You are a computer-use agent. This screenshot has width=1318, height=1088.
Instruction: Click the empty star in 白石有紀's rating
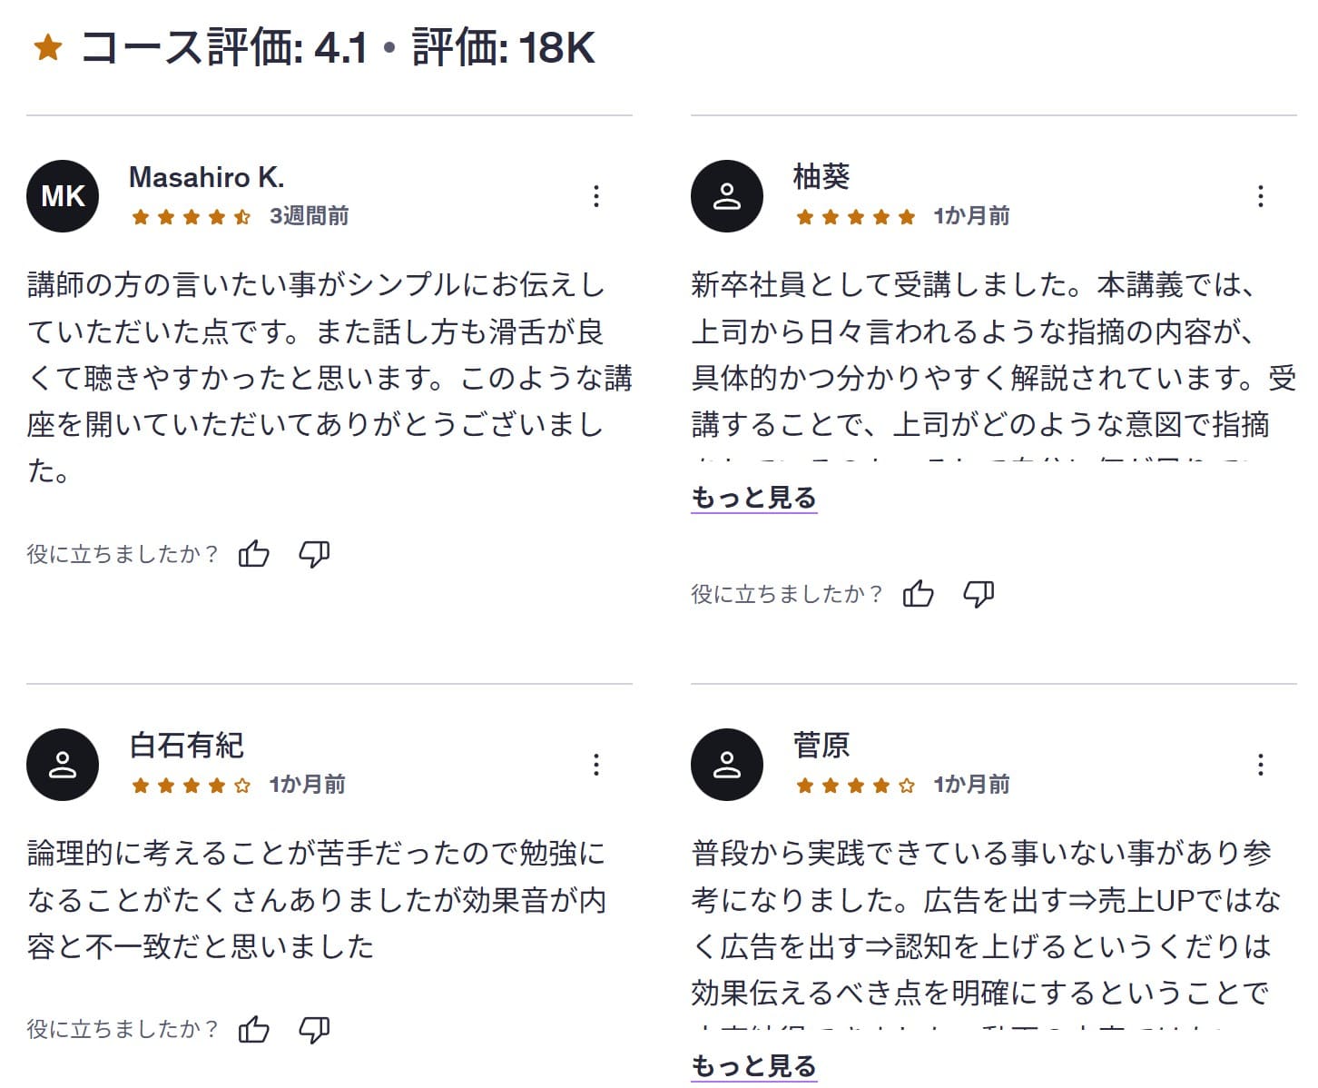click(241, 785)
